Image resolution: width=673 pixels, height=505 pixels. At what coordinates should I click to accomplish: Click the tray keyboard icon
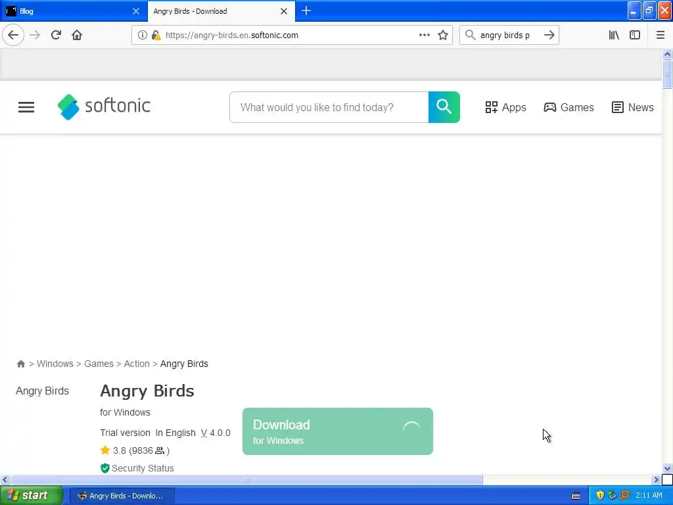tap(576, 496)
